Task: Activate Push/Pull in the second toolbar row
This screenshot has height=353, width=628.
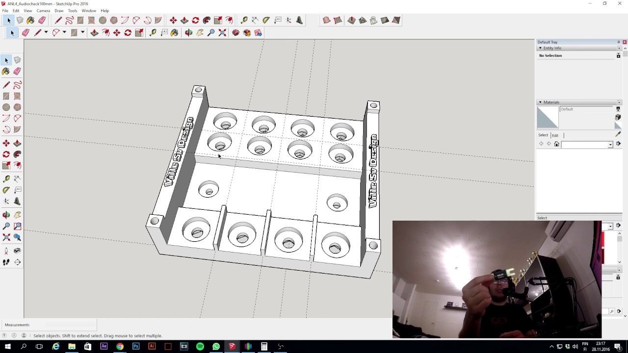Action: (94, 32)
